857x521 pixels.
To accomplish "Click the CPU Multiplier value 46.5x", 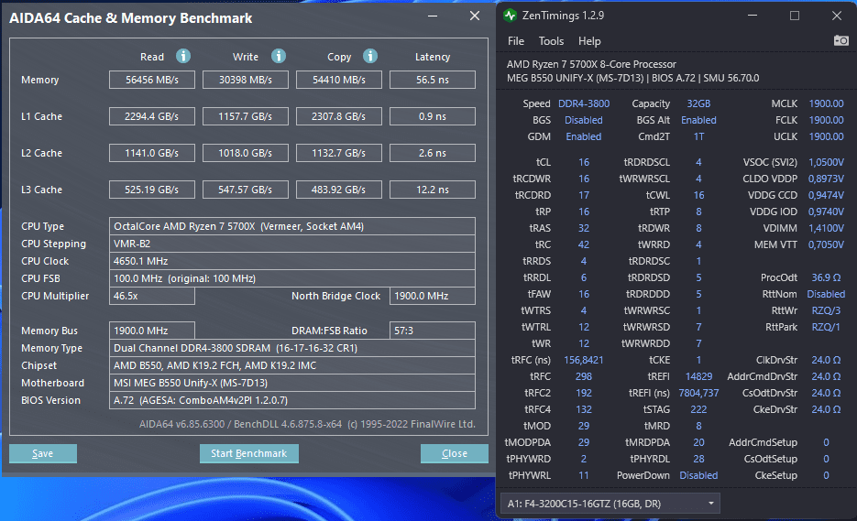I will tap(152, 296).
